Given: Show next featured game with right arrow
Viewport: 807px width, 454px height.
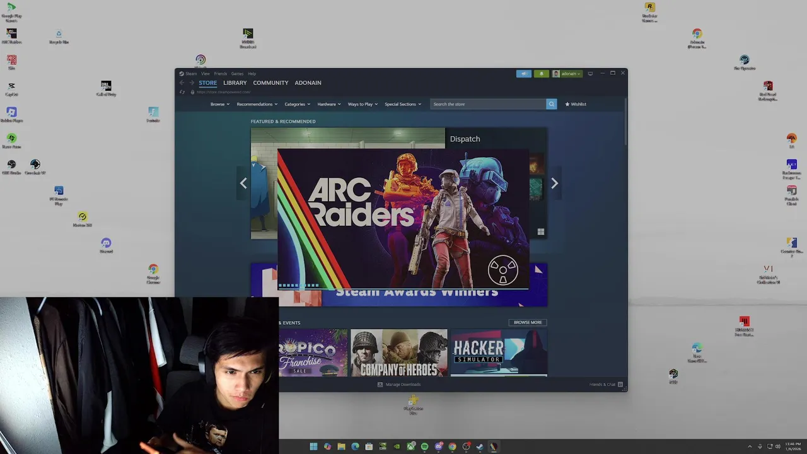Looking at the screenshot, I should (554, 183).
